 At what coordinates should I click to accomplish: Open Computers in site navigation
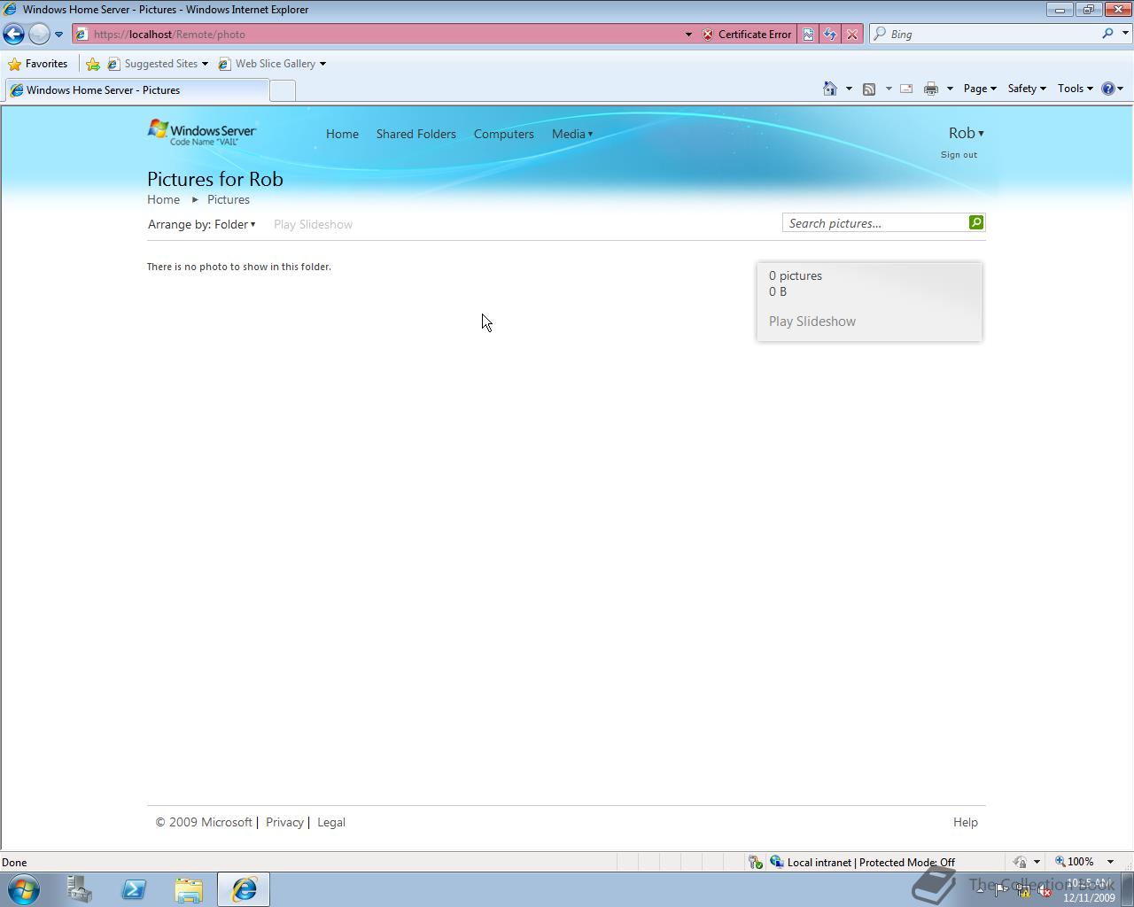coord(503,134)
